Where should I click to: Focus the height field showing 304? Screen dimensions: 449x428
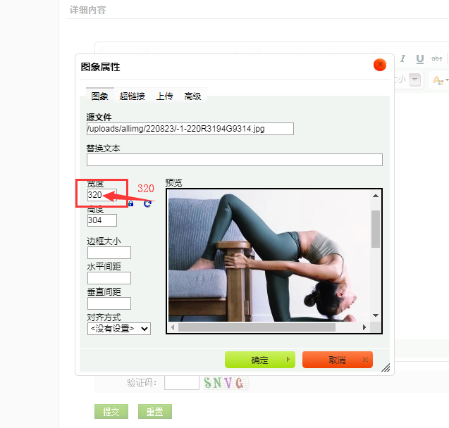[102, 220]
